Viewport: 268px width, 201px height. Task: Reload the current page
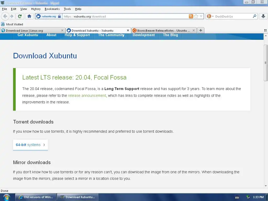click(20, 16)
